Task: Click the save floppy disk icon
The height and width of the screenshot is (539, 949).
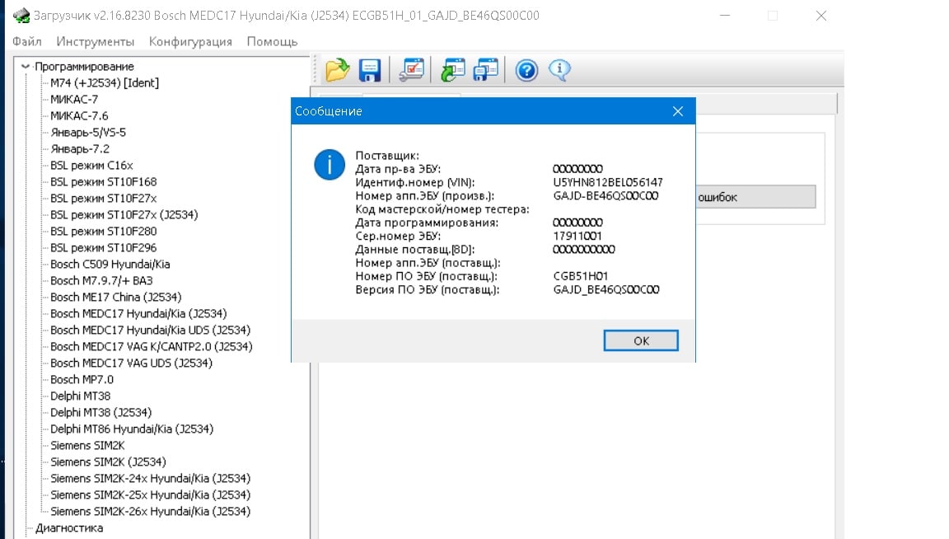Action: click(x=370, y=71)
